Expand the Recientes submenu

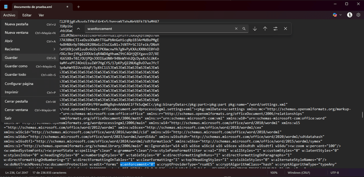pos(30,49)
